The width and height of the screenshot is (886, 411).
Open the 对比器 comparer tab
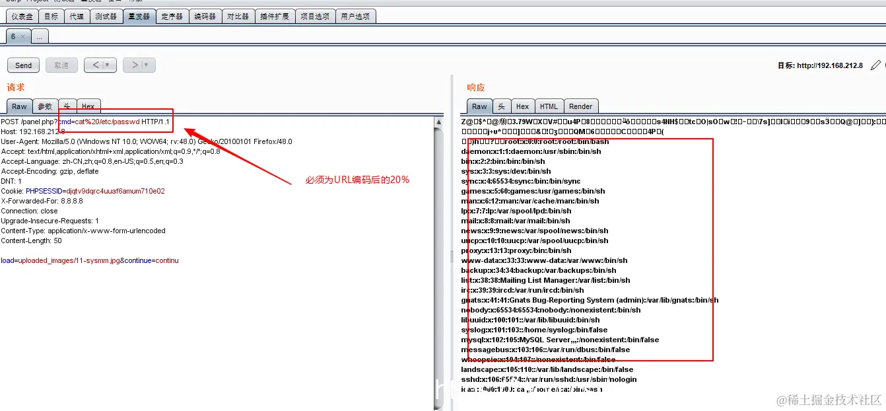[238, 17]
